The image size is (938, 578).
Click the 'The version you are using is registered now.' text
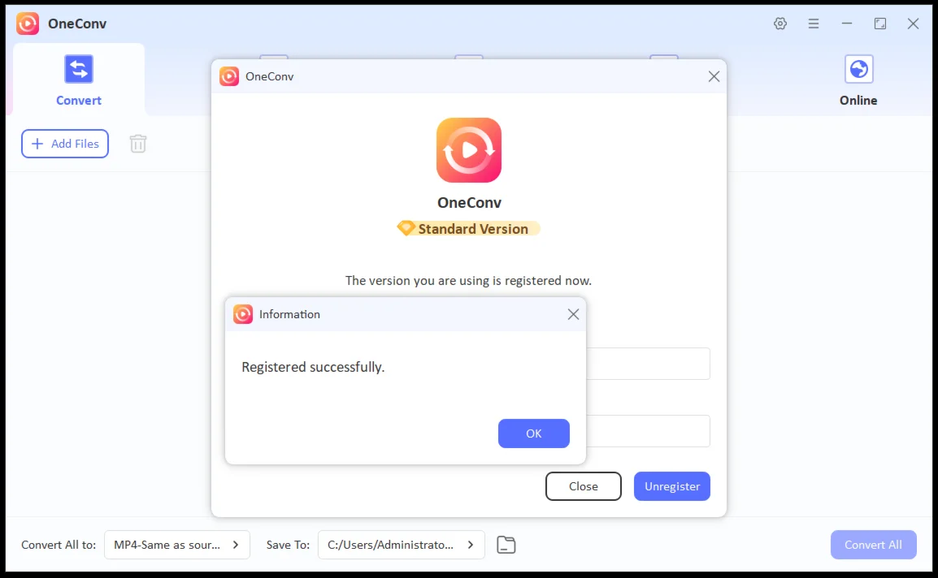(x=468, y=280)
